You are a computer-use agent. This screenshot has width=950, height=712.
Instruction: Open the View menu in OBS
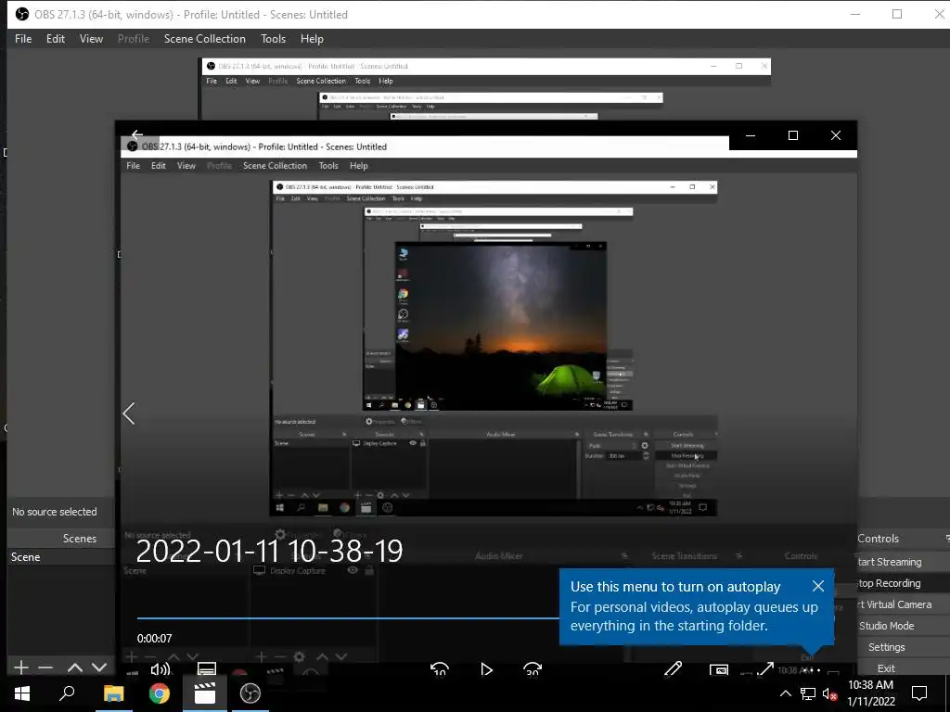click(x=91, y=39)
